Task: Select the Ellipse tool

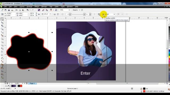Action: [x=2, y=42]
